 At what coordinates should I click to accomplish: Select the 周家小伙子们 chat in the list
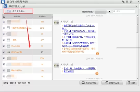(x=27, y=71)
